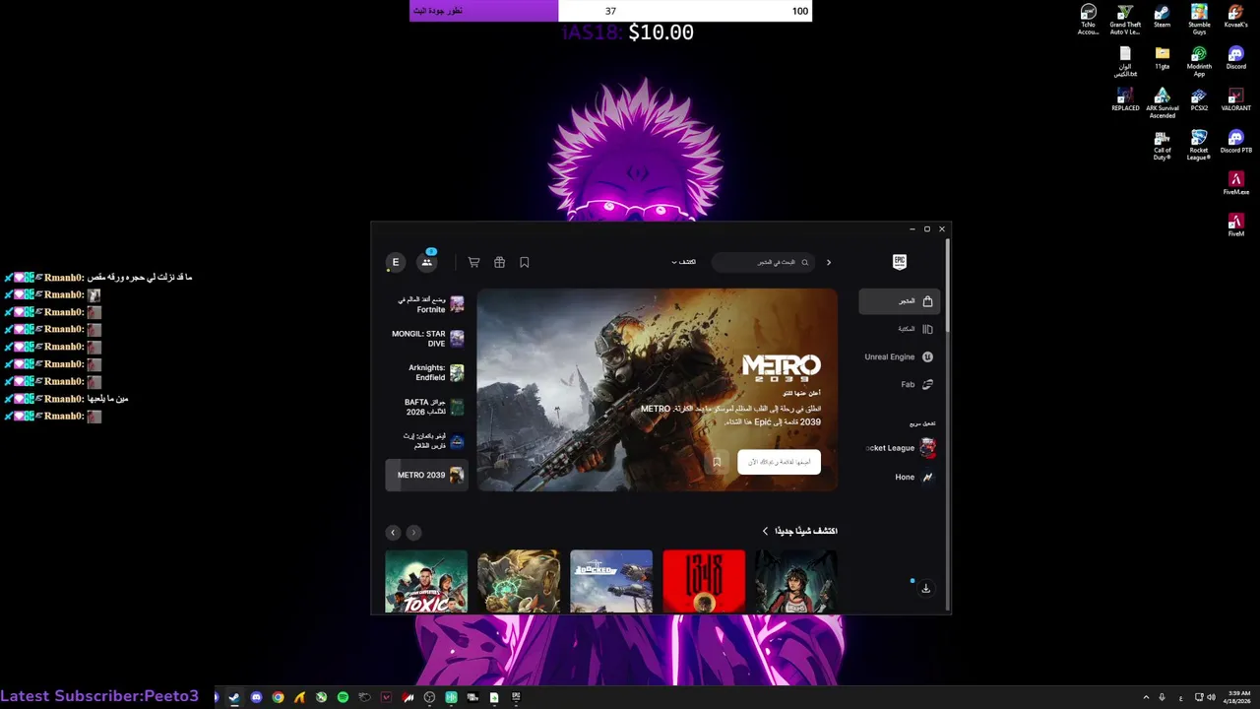Open the KovaaK's desktop shortcut
Screen dimensions: 1260x709
(1236, 17)
